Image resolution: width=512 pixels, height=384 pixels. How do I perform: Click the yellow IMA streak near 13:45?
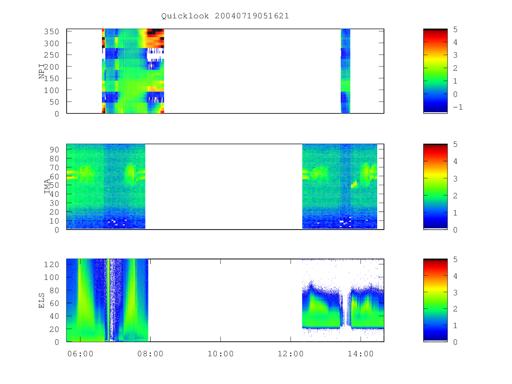tap(354, 184)
